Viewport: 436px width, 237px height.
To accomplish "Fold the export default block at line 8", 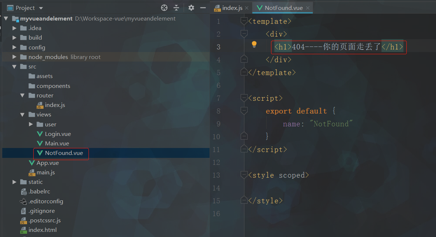I will pos(244,111).
